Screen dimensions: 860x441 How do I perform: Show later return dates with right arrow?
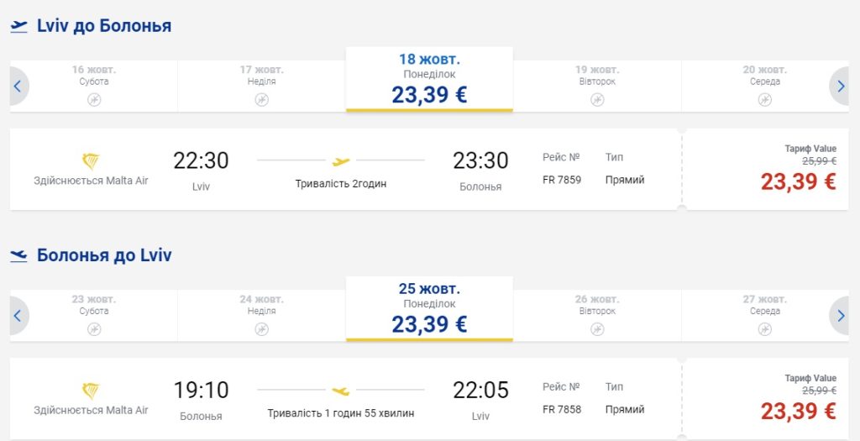842,316
